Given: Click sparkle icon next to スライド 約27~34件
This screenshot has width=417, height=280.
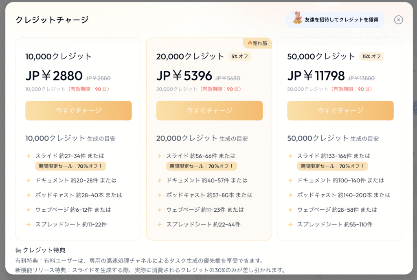Looking at the screenshot, I should click(x=29, y=156).
